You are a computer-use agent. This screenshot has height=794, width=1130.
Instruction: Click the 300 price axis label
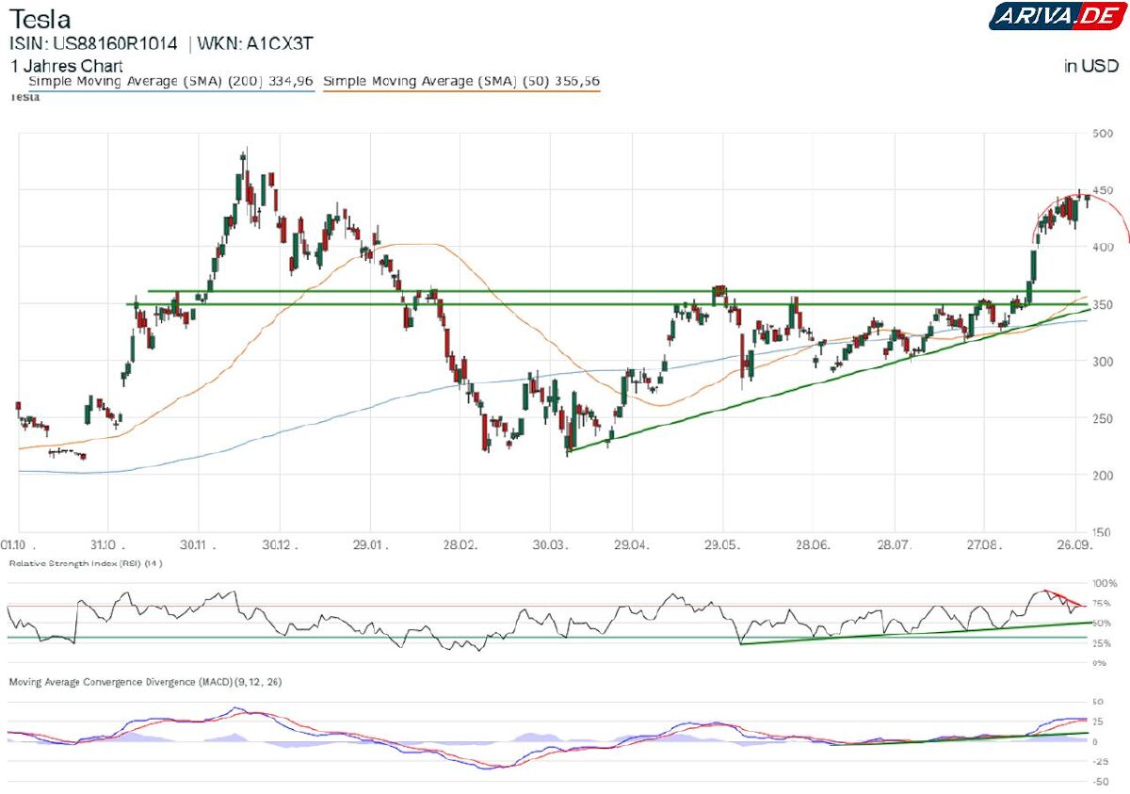[1101, 362]
